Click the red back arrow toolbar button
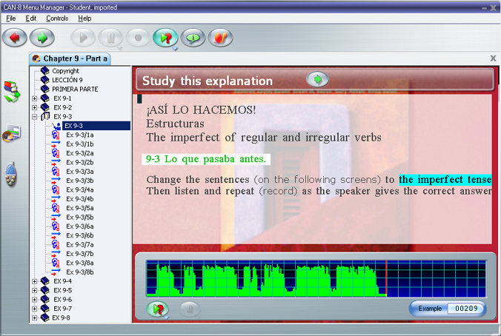501x336 pixels. [14, 37]
